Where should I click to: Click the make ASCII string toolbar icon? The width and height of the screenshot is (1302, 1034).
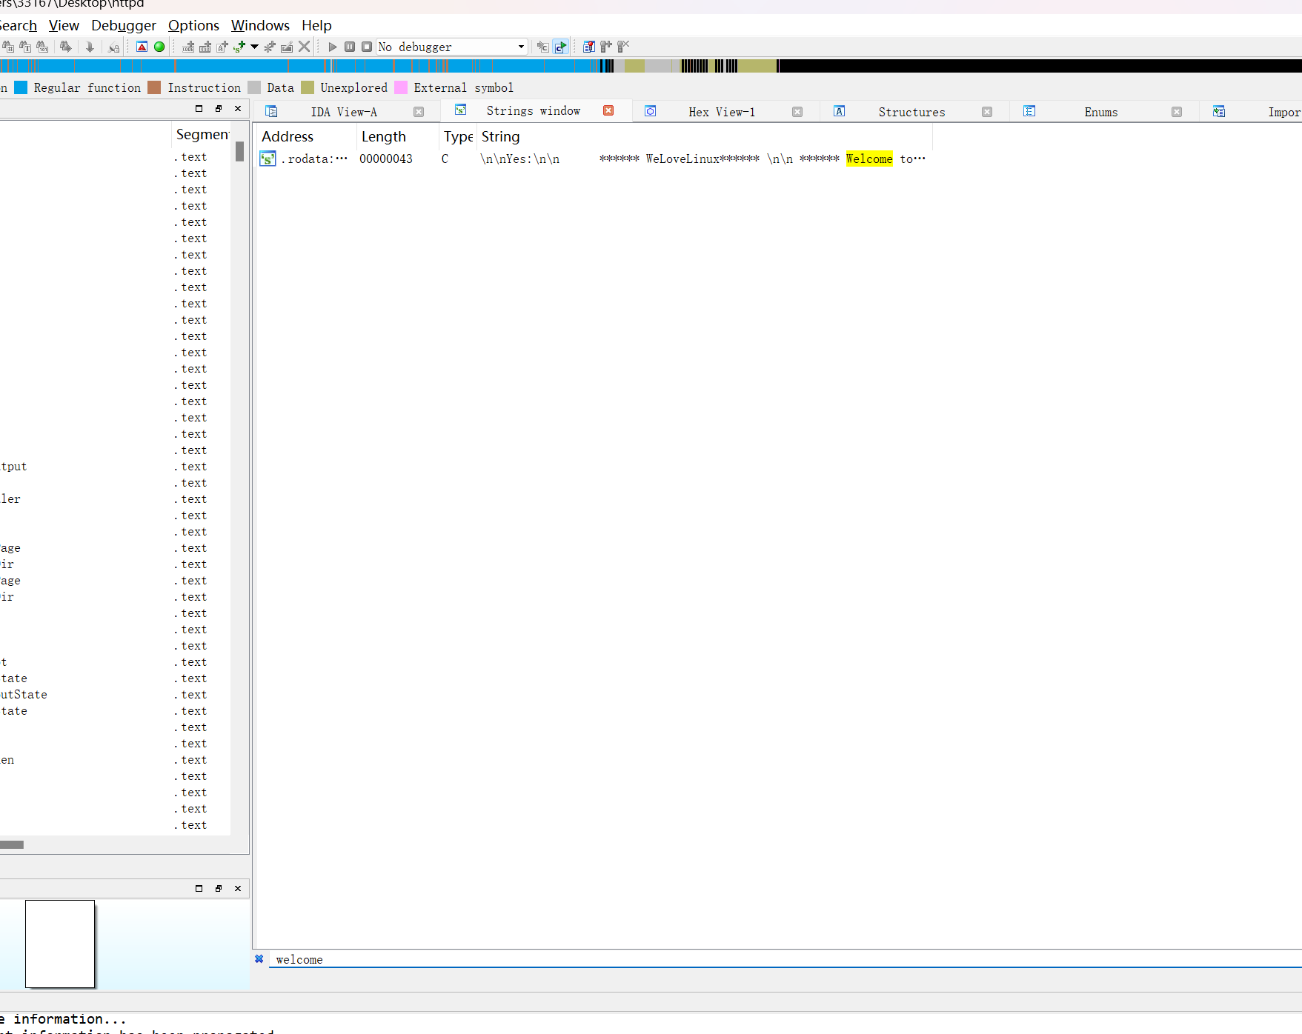[x=222, y=47]
